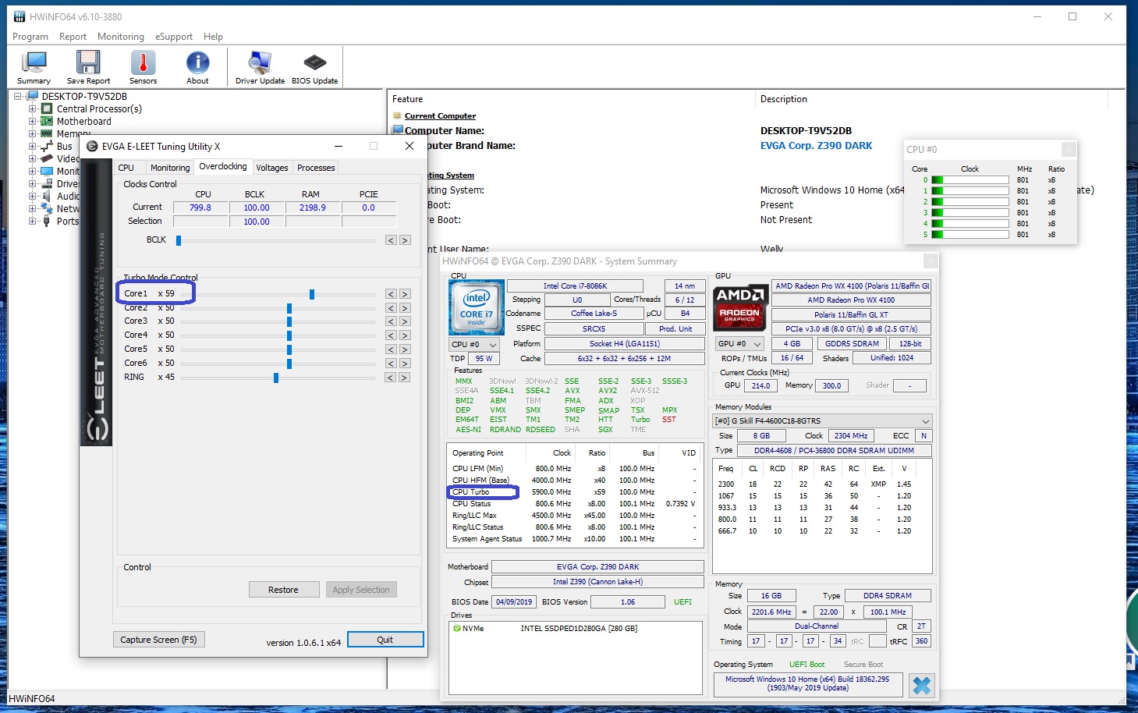The width and height of the screenshot is (1138, 713).
Task: Switch to the Monitoring tab in E-LEET
Action: click(x=170, y=168)
